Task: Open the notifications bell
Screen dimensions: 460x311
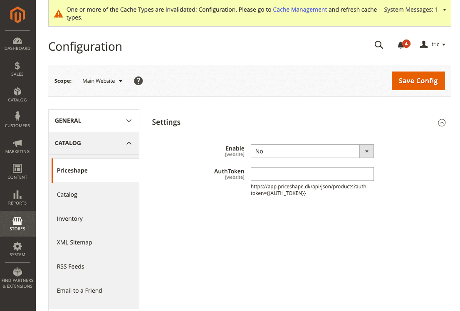Action: (x=403, y=44)
